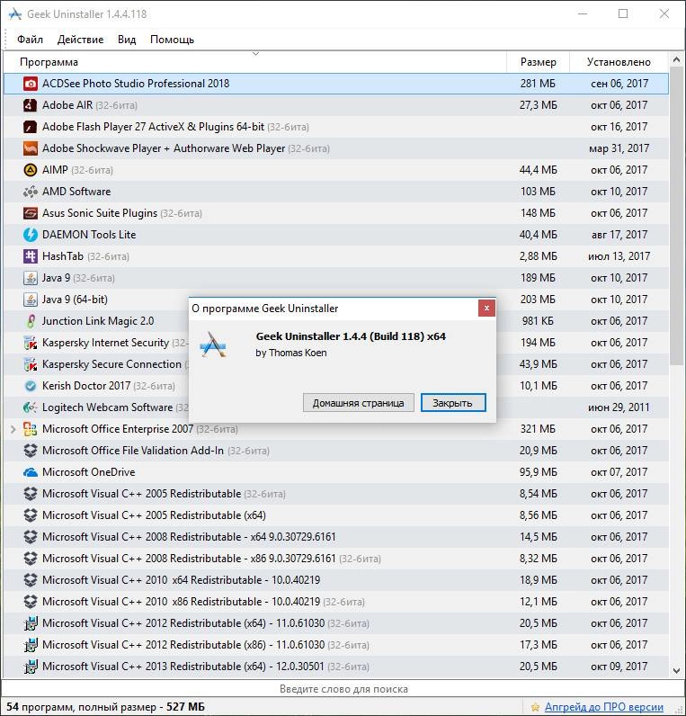Click the 281 МБ size cell

click(538, 84)
